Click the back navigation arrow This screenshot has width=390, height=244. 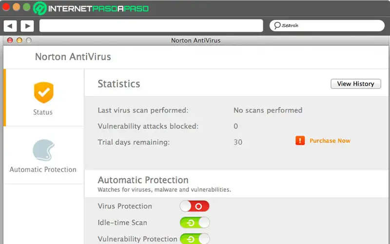point(10,26)
